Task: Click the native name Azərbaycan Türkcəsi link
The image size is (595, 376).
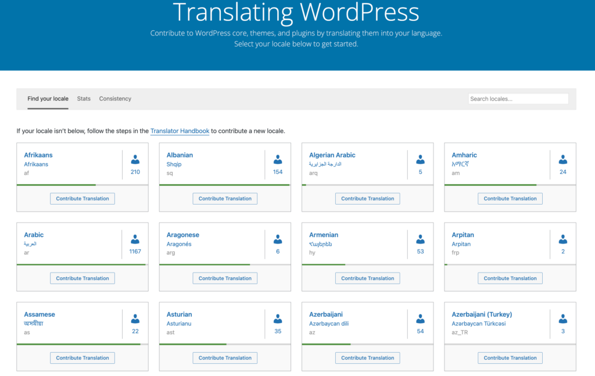Action: coord(479,324)
